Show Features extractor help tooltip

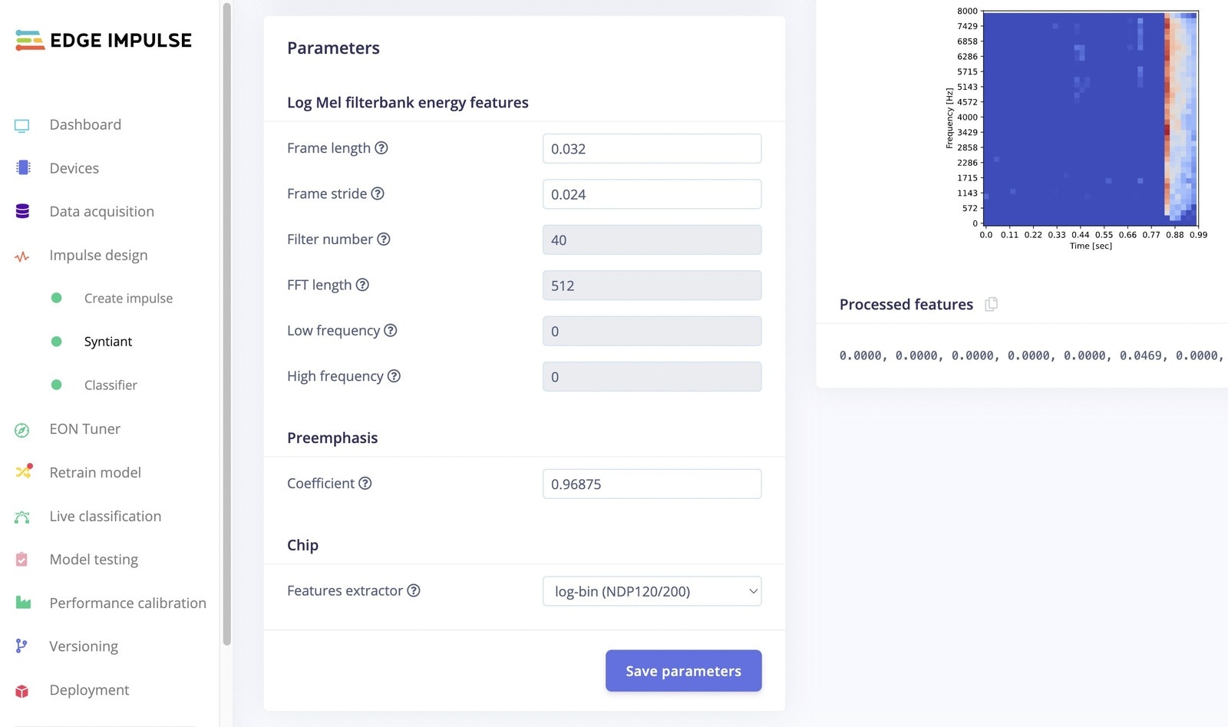(414, 590)
